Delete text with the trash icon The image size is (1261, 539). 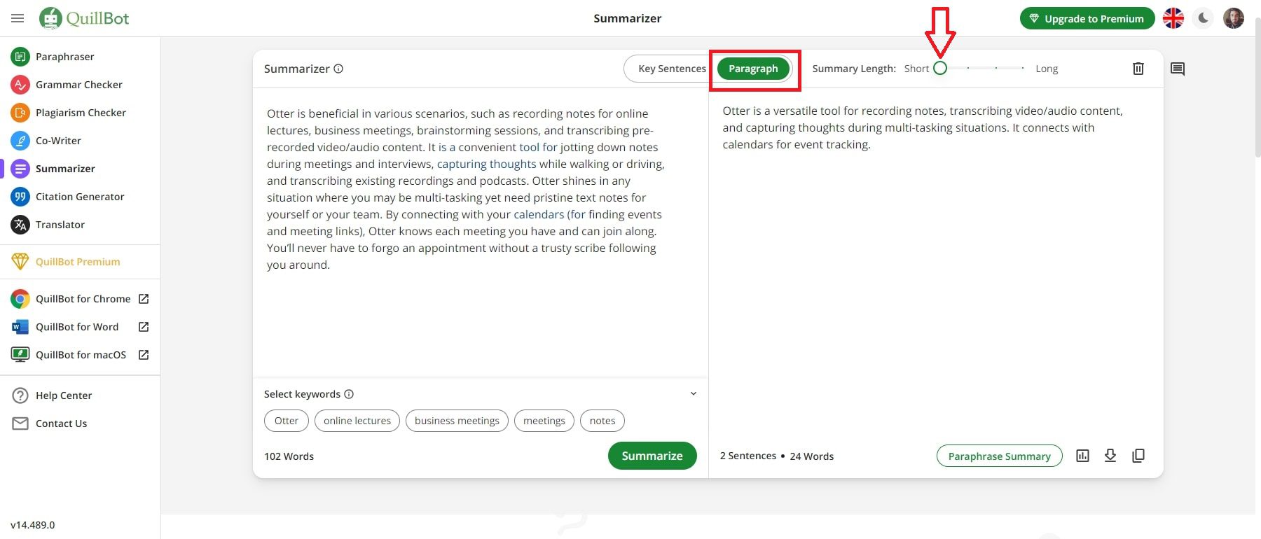click(1138, 69)
